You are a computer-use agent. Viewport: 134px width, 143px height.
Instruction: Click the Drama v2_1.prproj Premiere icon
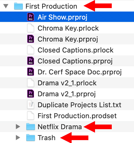pyautogui.click(x=31, y=94)
